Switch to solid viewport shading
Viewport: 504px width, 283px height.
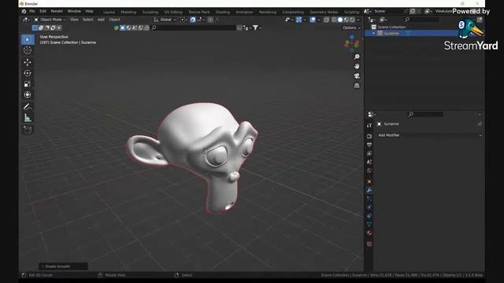point(340,20)
